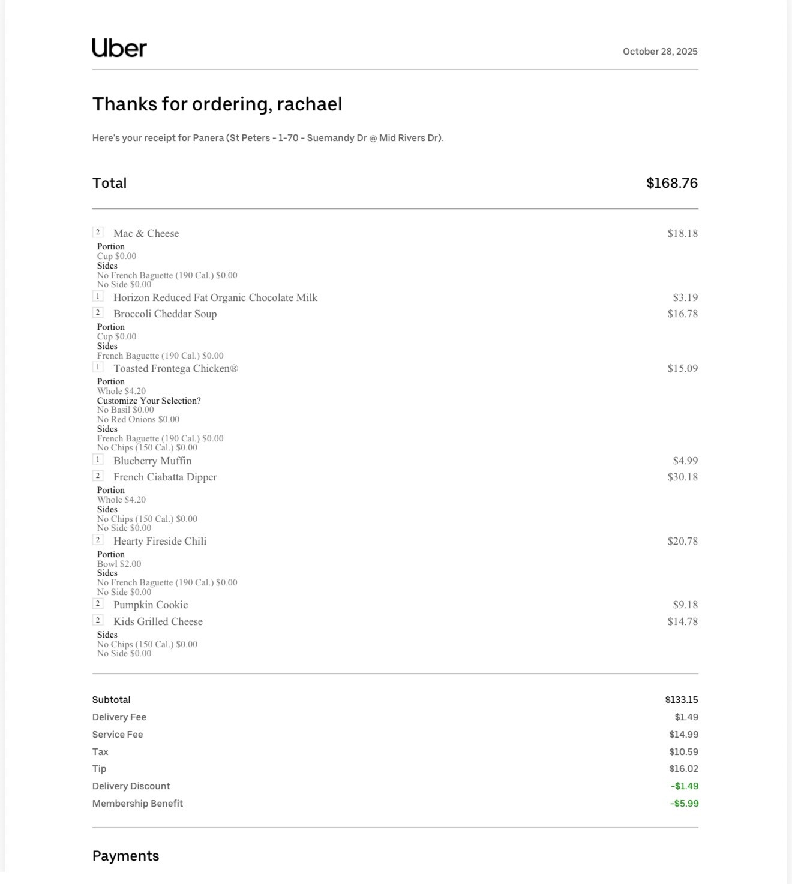
Task: Click the quantity box beside Toasted Frontega Chicken
Action: pos(98,367)
